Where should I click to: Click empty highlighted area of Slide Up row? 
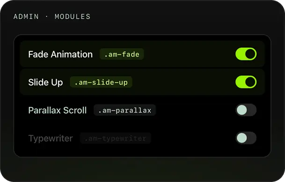click(183, 82)
